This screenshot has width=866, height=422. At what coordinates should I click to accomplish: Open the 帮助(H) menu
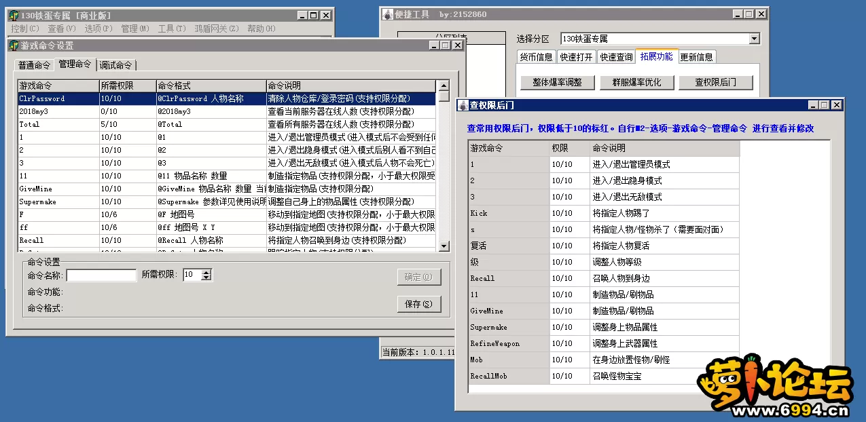(261, 28)
